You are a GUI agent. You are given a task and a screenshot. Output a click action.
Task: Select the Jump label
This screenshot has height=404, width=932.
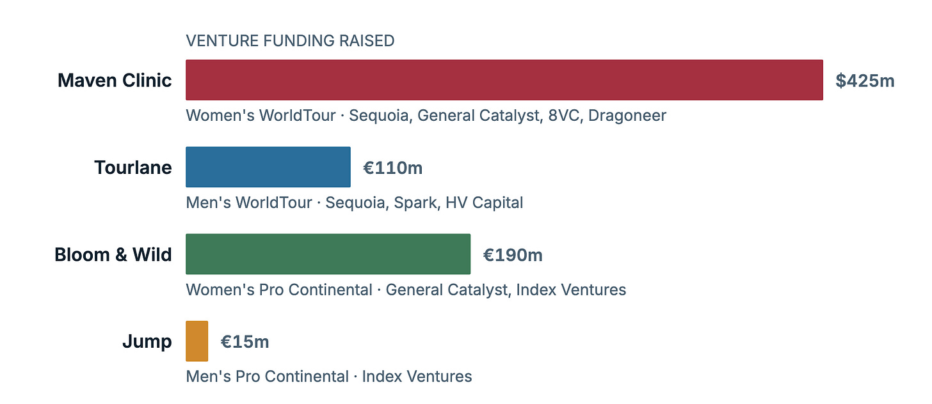pyautogui.click(x=147, y=341)
